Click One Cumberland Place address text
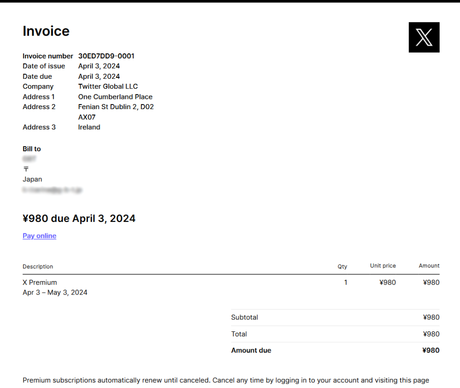This screenshot has width=460, height=388. [x=115, y=97]
